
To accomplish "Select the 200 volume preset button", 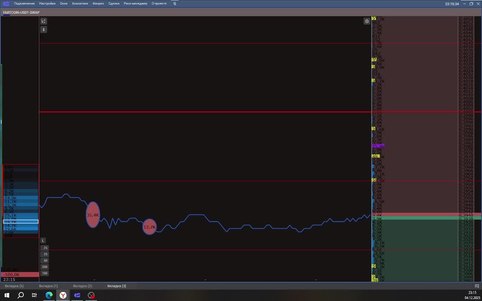I will pyautogui.click(x=45, y=267).
